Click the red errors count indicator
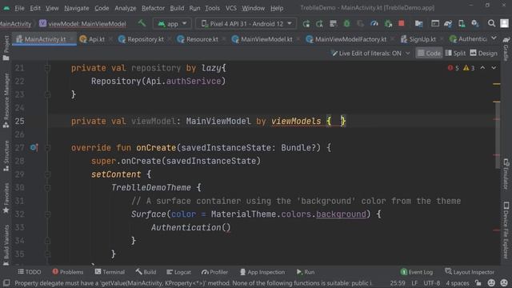Image resolution: width=512 pixels, height=288 pixels. 454,68
